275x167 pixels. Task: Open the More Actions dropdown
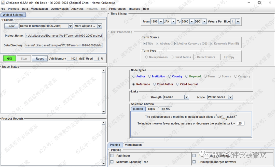tap(100, 26)
